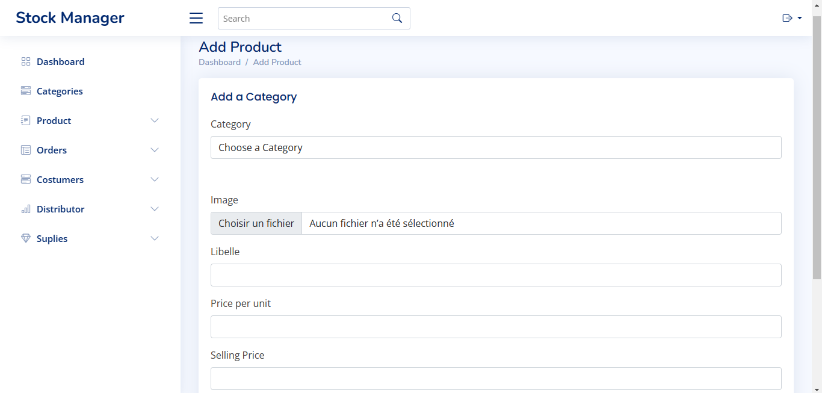This screenshot has height=393, width=822.
Task: Click the Stock Manager logo link
Action: (x=70, y=18)
